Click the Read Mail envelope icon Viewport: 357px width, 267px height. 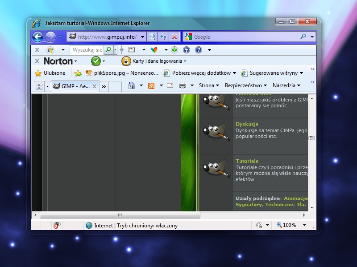[170, 85]
